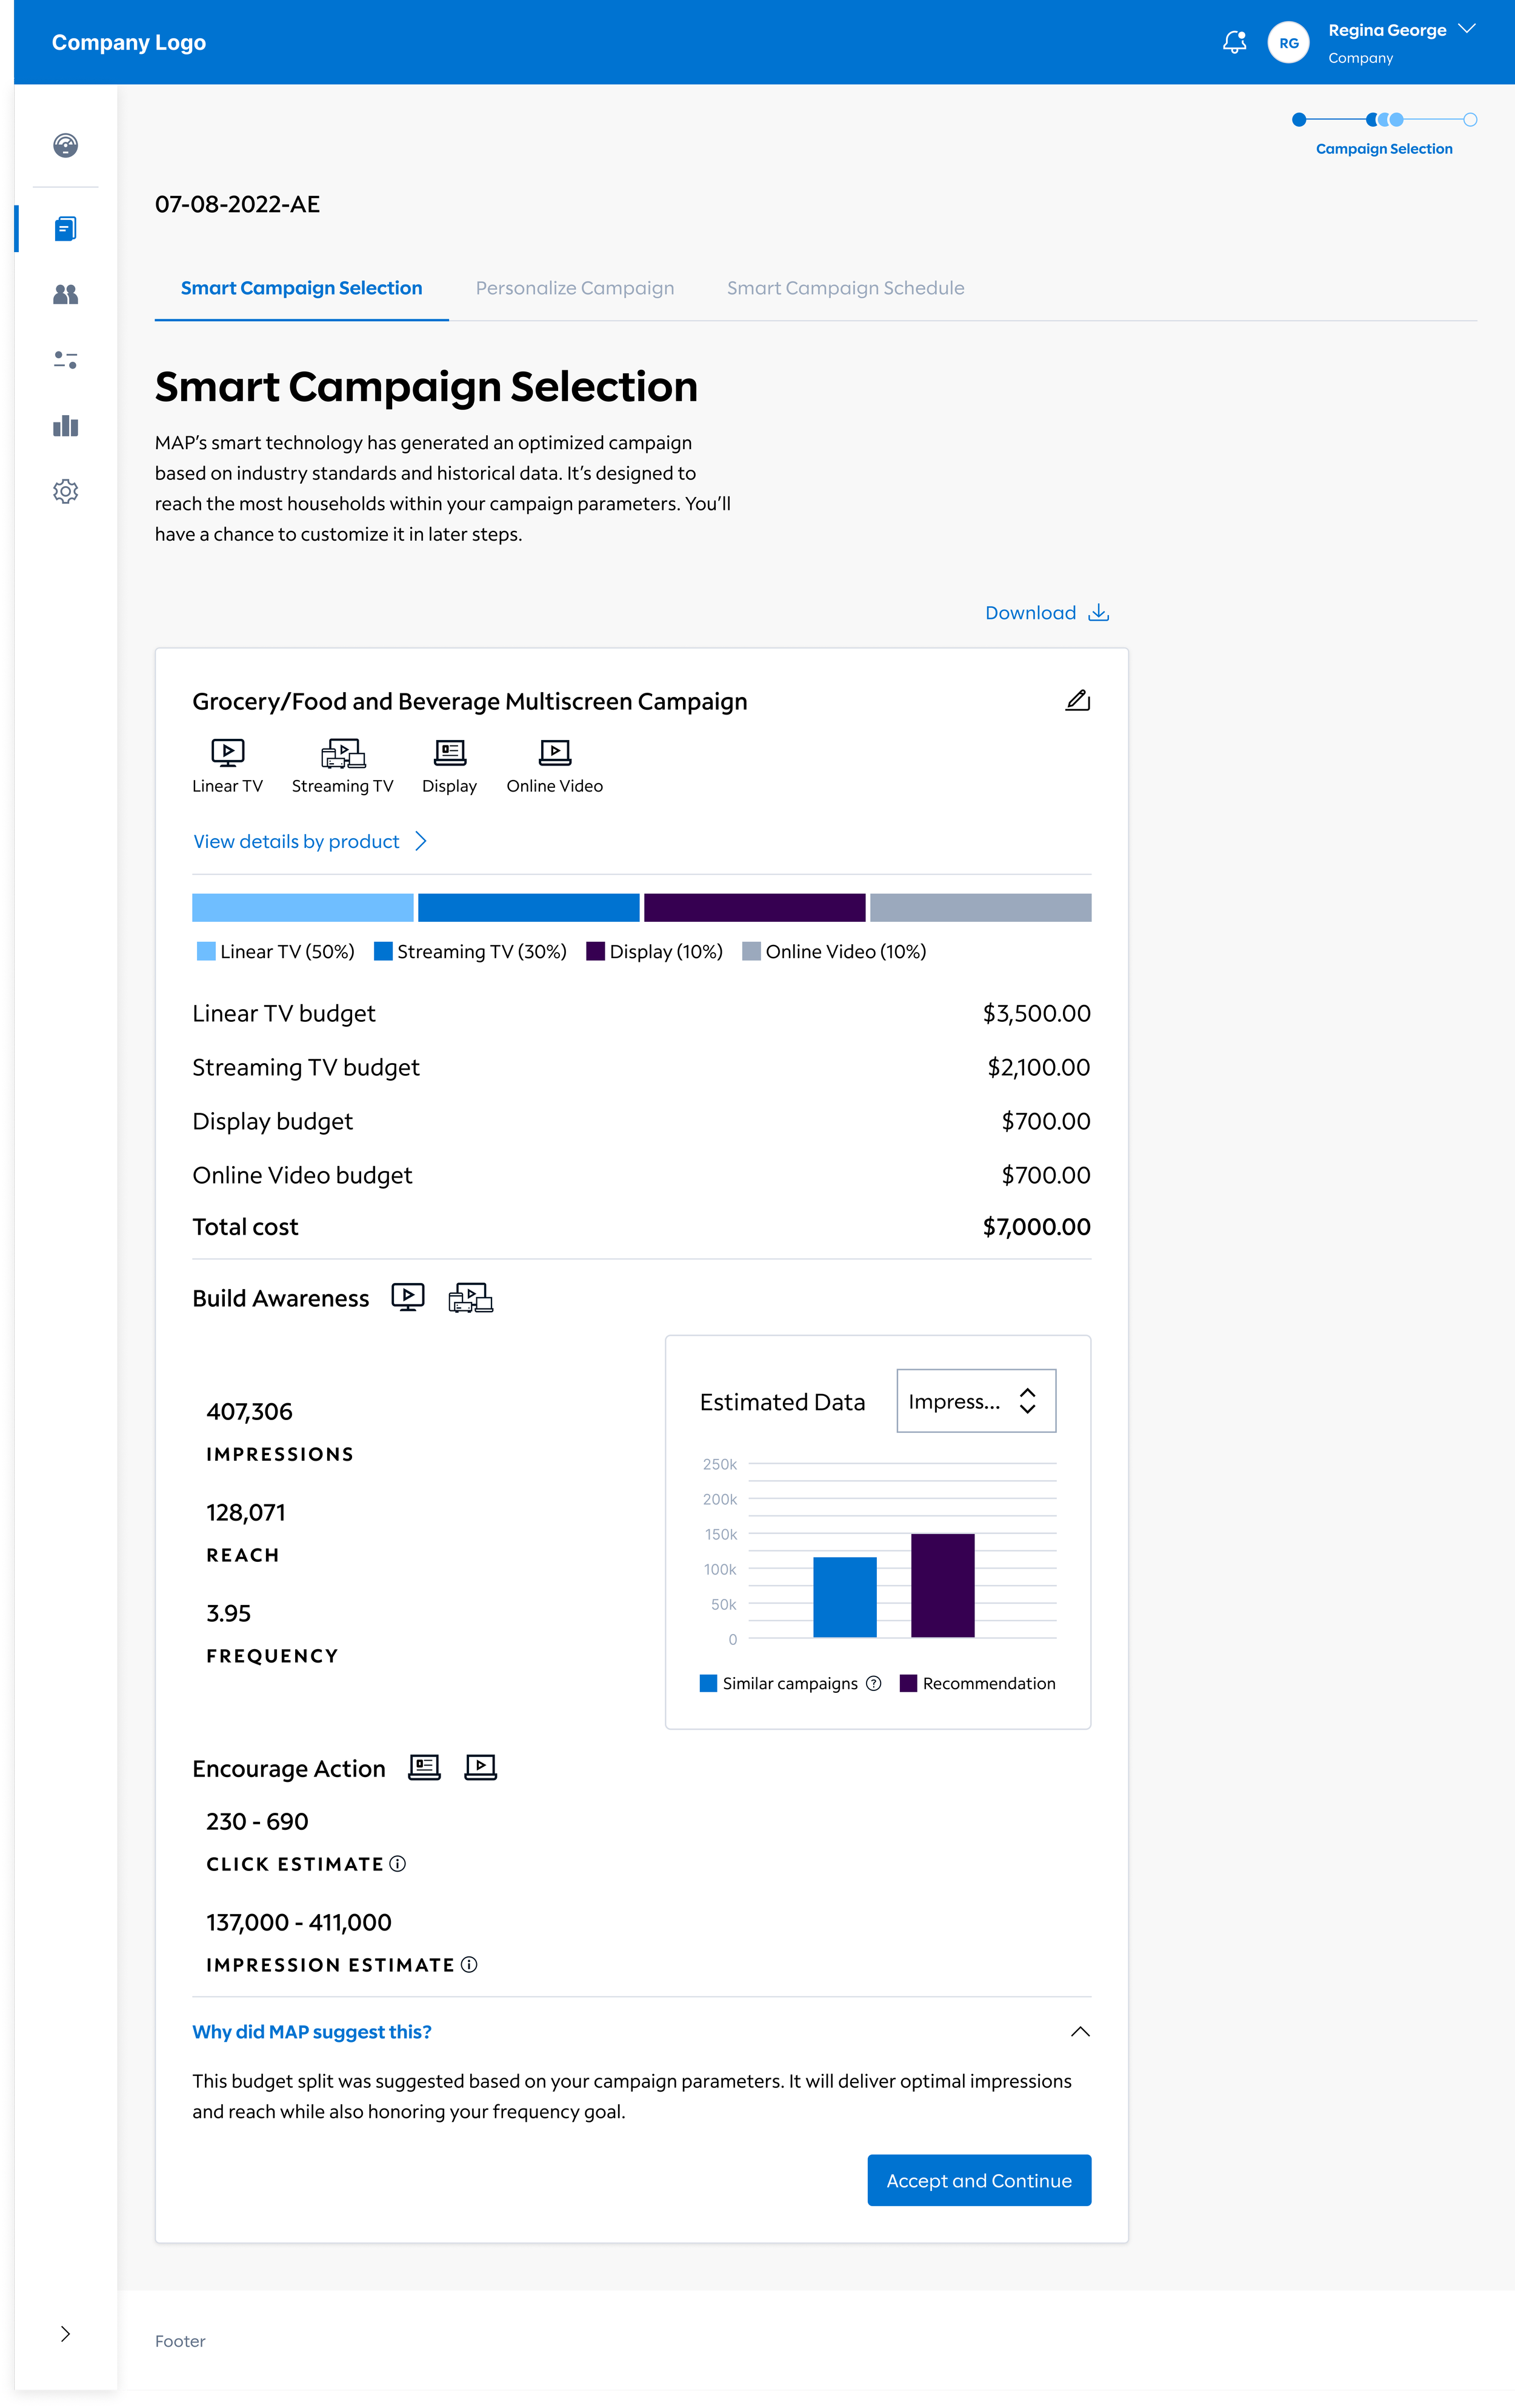This screenshot has height=2408, width=1515.
Task: Click the Online Video product icon
Action: 555,752
